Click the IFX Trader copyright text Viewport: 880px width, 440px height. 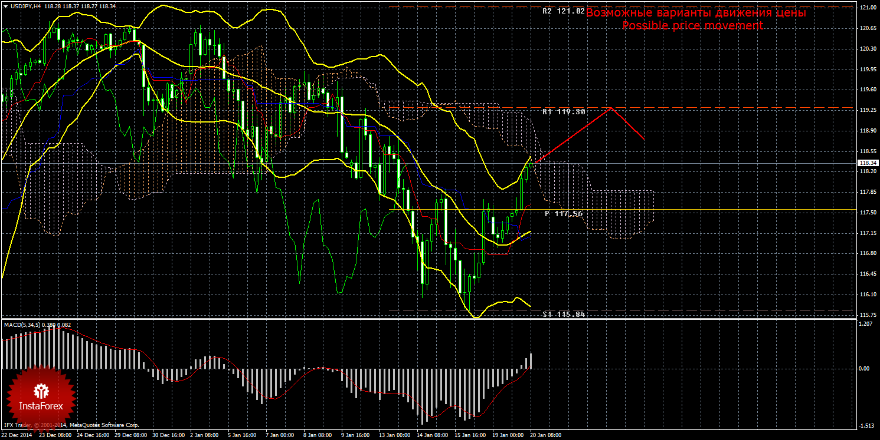(71, 425)
